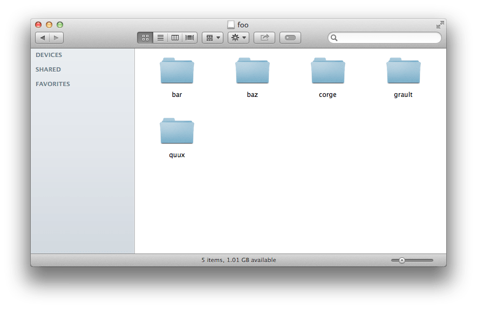Zoom the window with the green button
477x309 pixels.
point(60,25)
